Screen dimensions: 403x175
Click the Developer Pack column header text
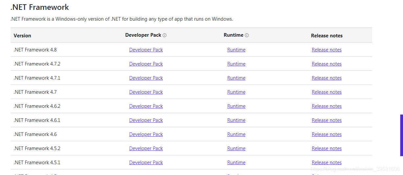pyautogui.click(x=143, y=35)
